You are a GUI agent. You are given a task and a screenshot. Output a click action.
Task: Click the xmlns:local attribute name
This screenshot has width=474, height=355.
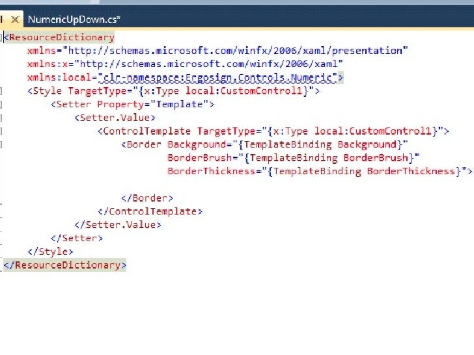(x=59, y=77)
